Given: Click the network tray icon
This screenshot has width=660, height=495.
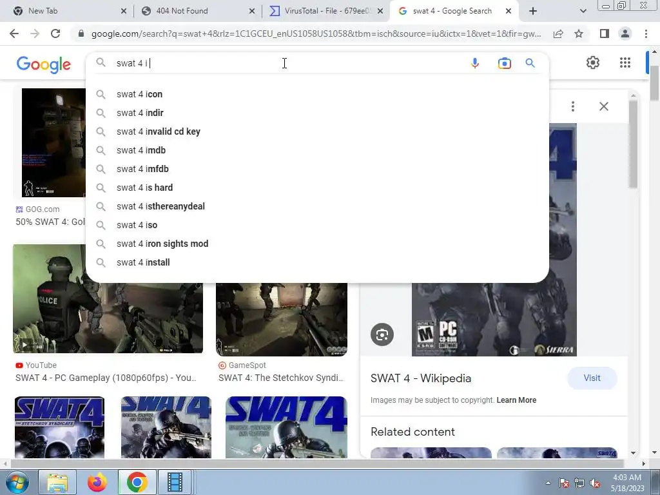Looking at the screenshot, I should pyautogui.click(x=579, y=483).
